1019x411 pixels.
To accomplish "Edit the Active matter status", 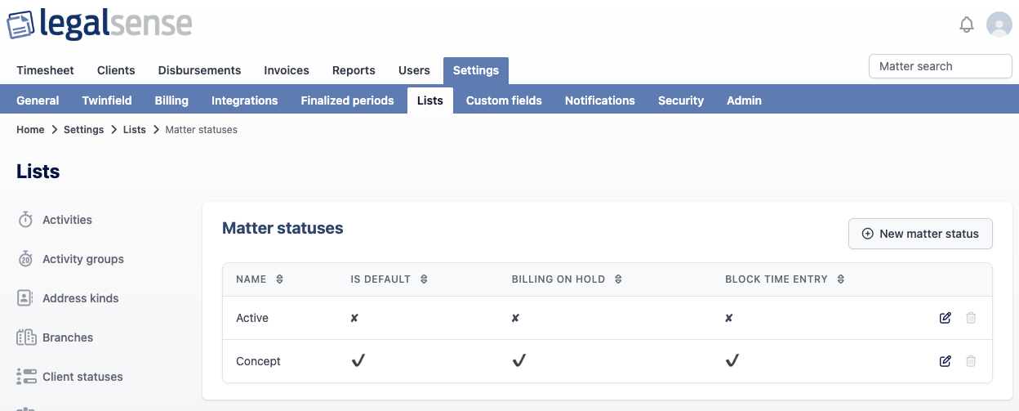I will pyautogui.click(x=946, y=318).
